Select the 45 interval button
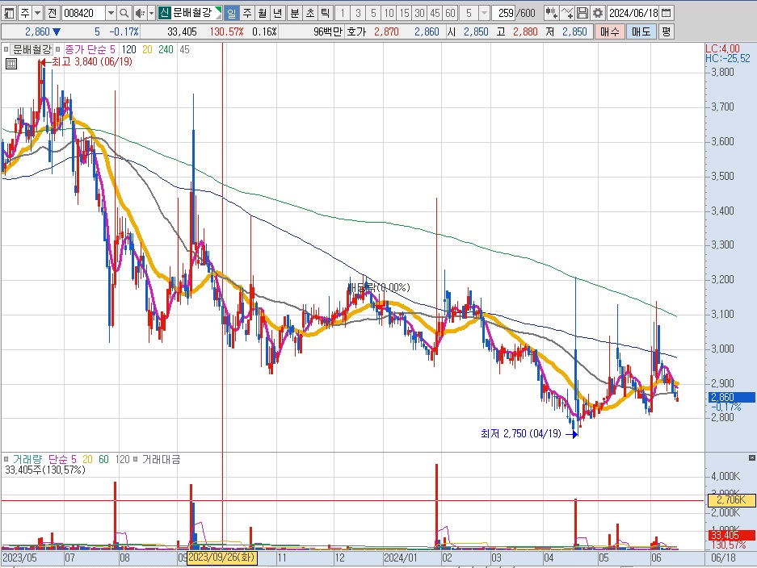Viewport: 757px width, 568px height. point(435,13)
